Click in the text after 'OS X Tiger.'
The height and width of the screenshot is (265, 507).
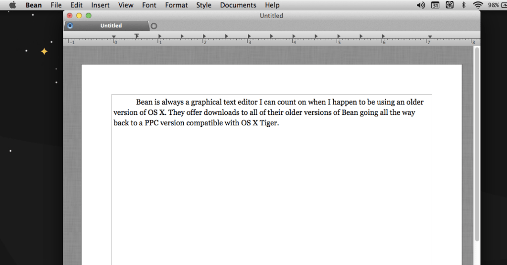[x=280, y=123]
